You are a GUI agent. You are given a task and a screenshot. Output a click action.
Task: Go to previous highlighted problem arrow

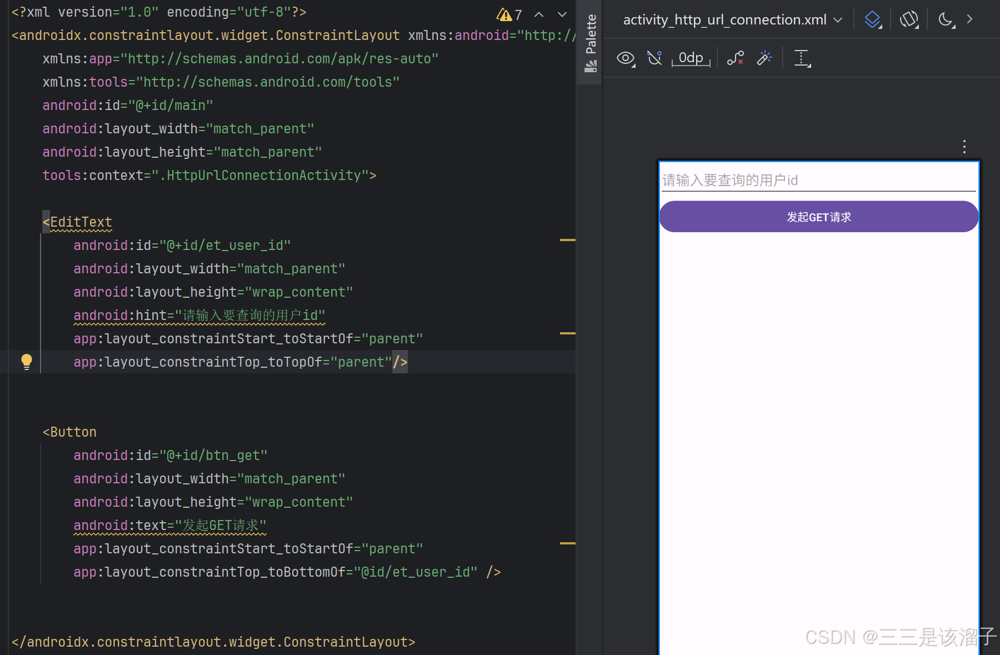pyautogui.click(x=539, y=15)
